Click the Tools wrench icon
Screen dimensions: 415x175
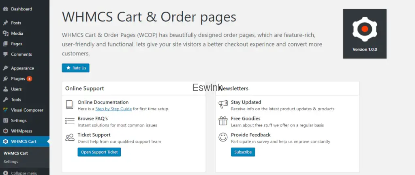[5, 100]
